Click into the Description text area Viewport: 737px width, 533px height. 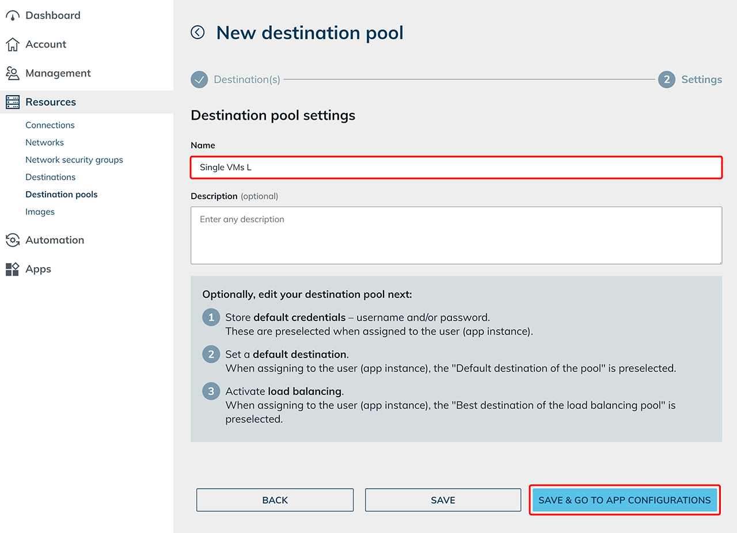[456, 235]
